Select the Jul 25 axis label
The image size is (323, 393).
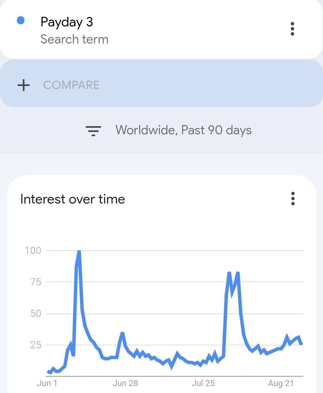coord(203,383)
